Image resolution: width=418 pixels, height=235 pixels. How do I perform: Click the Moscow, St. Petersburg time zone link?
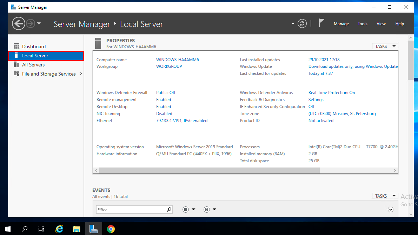[x=342, y=114]
